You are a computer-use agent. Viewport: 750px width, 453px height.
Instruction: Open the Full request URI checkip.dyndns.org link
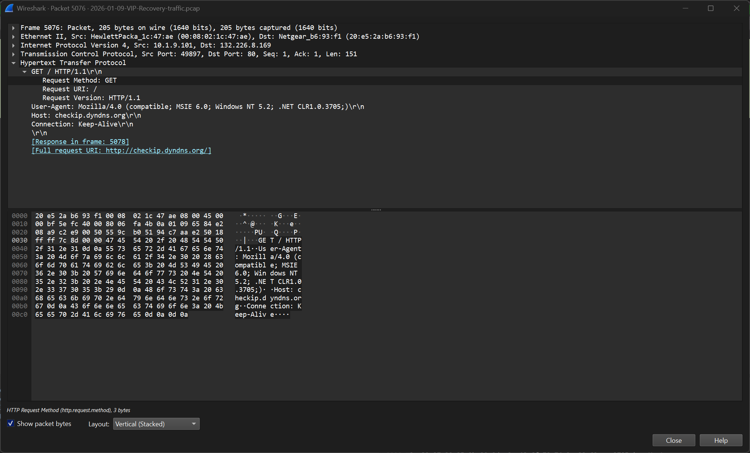click(x=121, y=151)
